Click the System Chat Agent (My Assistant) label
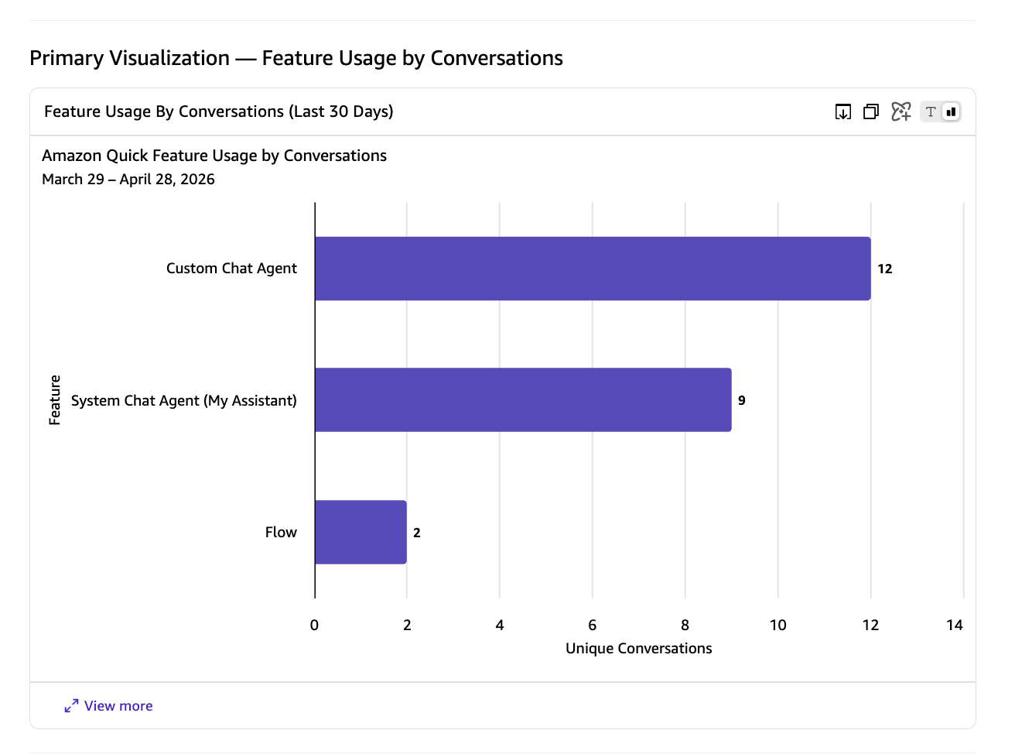1015x754 pixels. 184,400
